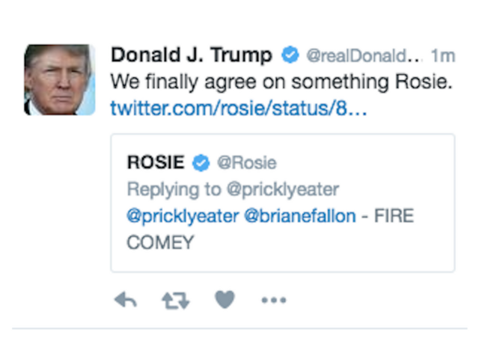Click the reply arrow icon
This screenshot has height=359, width=479.
(125, 300)
